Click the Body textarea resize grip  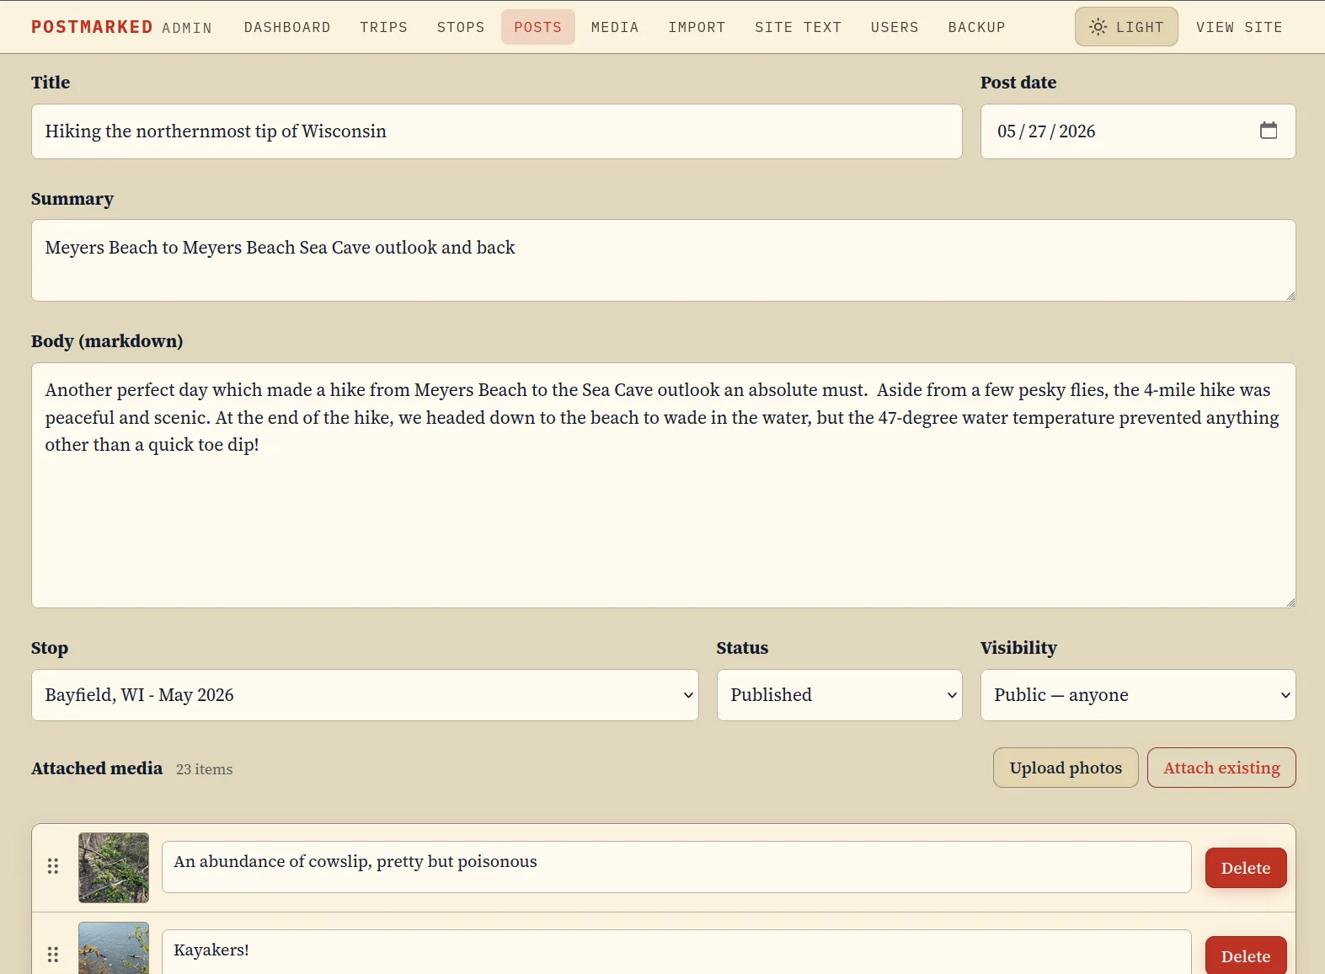[1290, 602]
